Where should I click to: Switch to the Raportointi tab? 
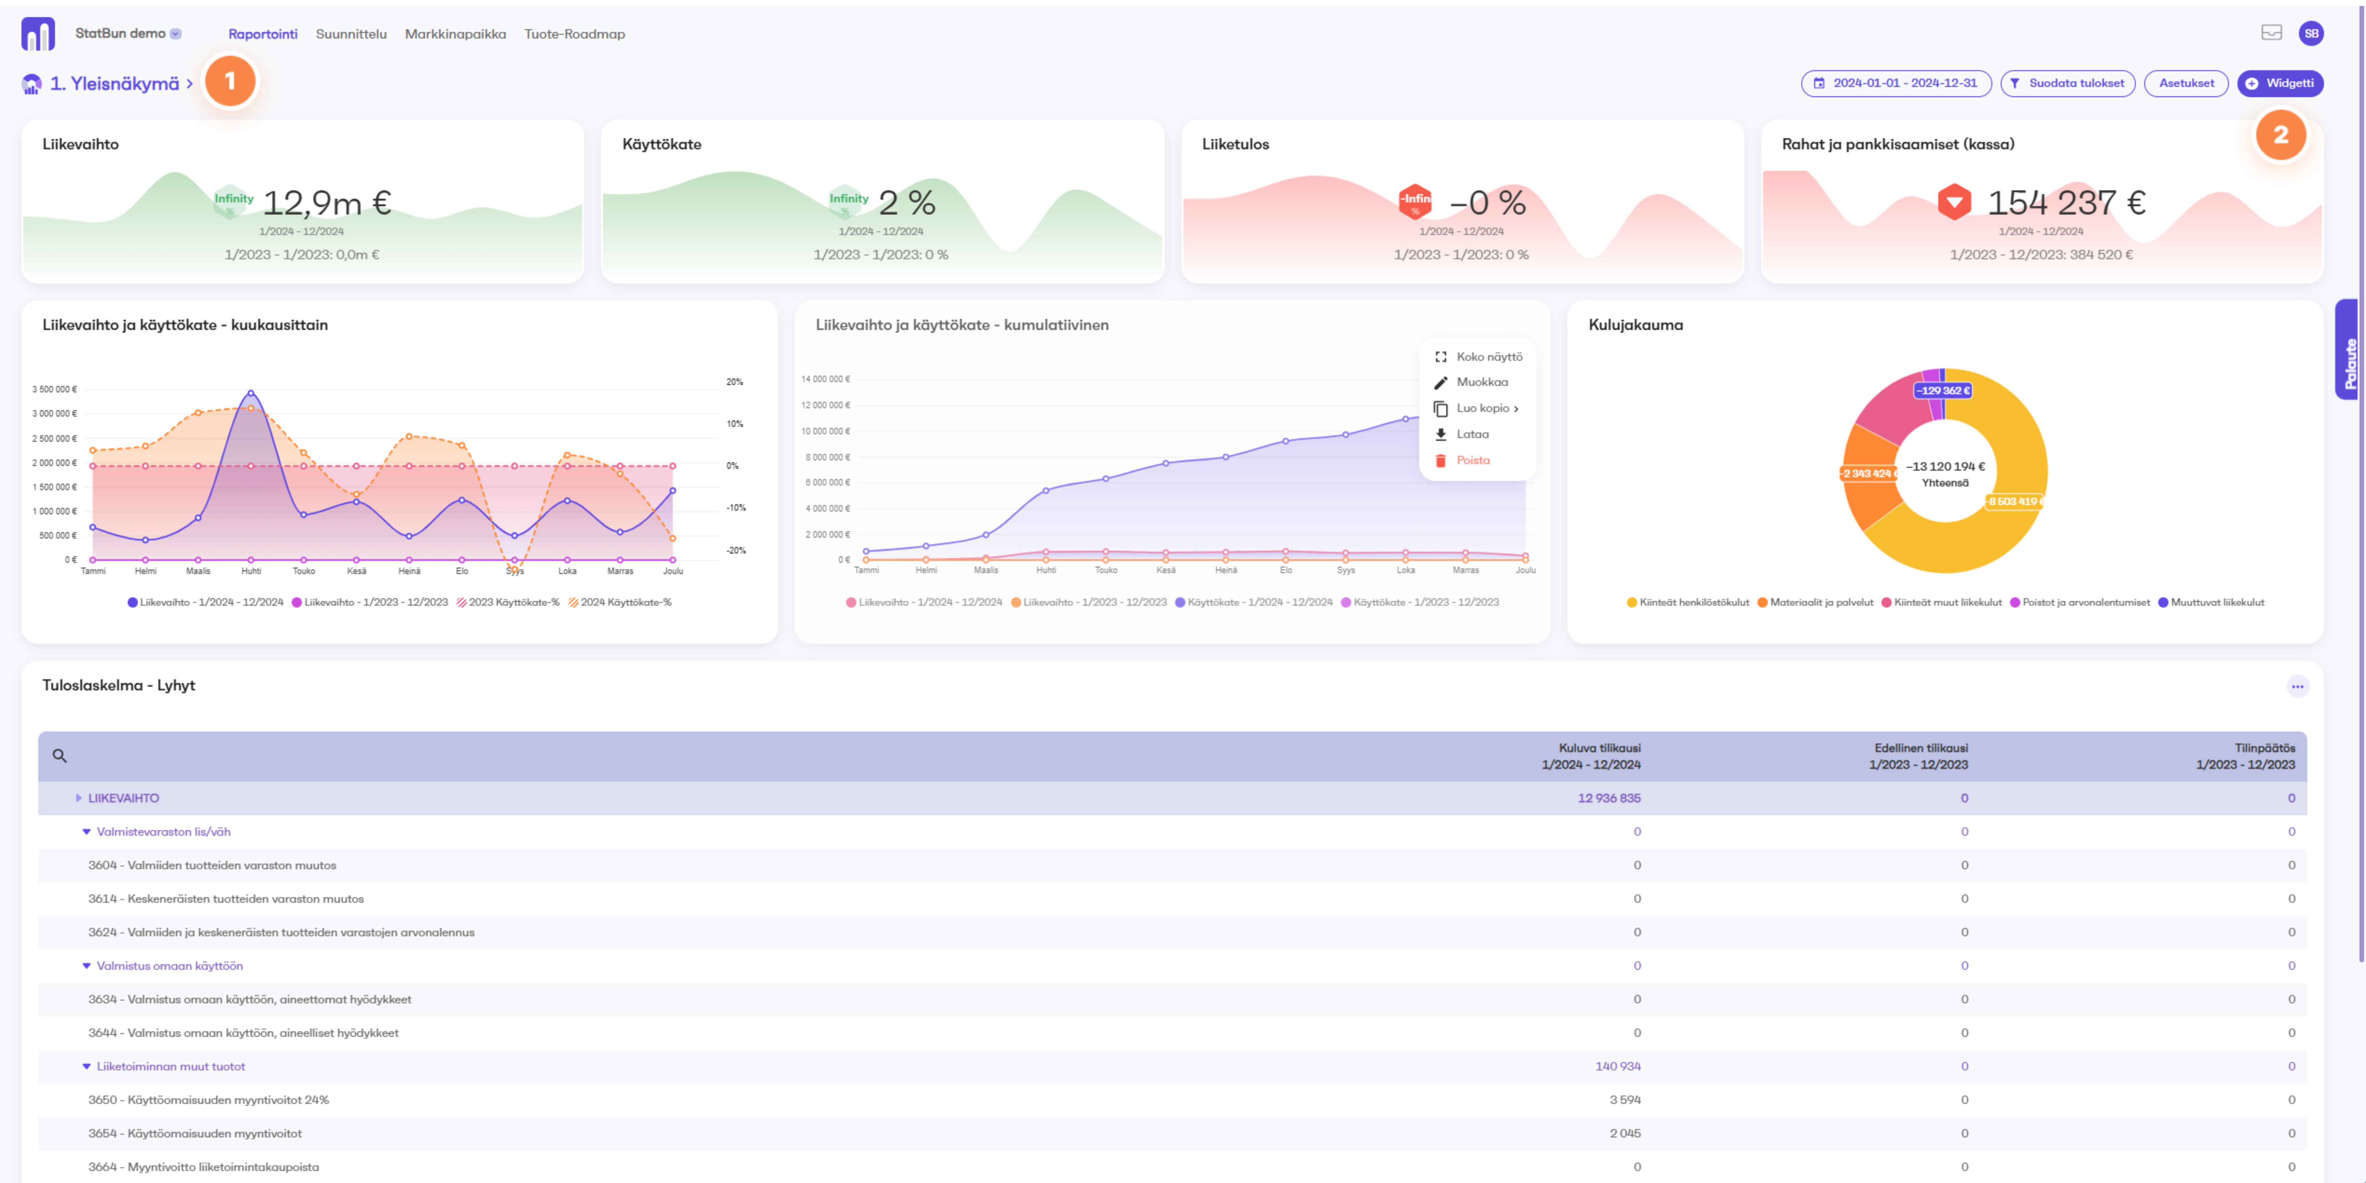pyautogui.click(x=263, y=34)
